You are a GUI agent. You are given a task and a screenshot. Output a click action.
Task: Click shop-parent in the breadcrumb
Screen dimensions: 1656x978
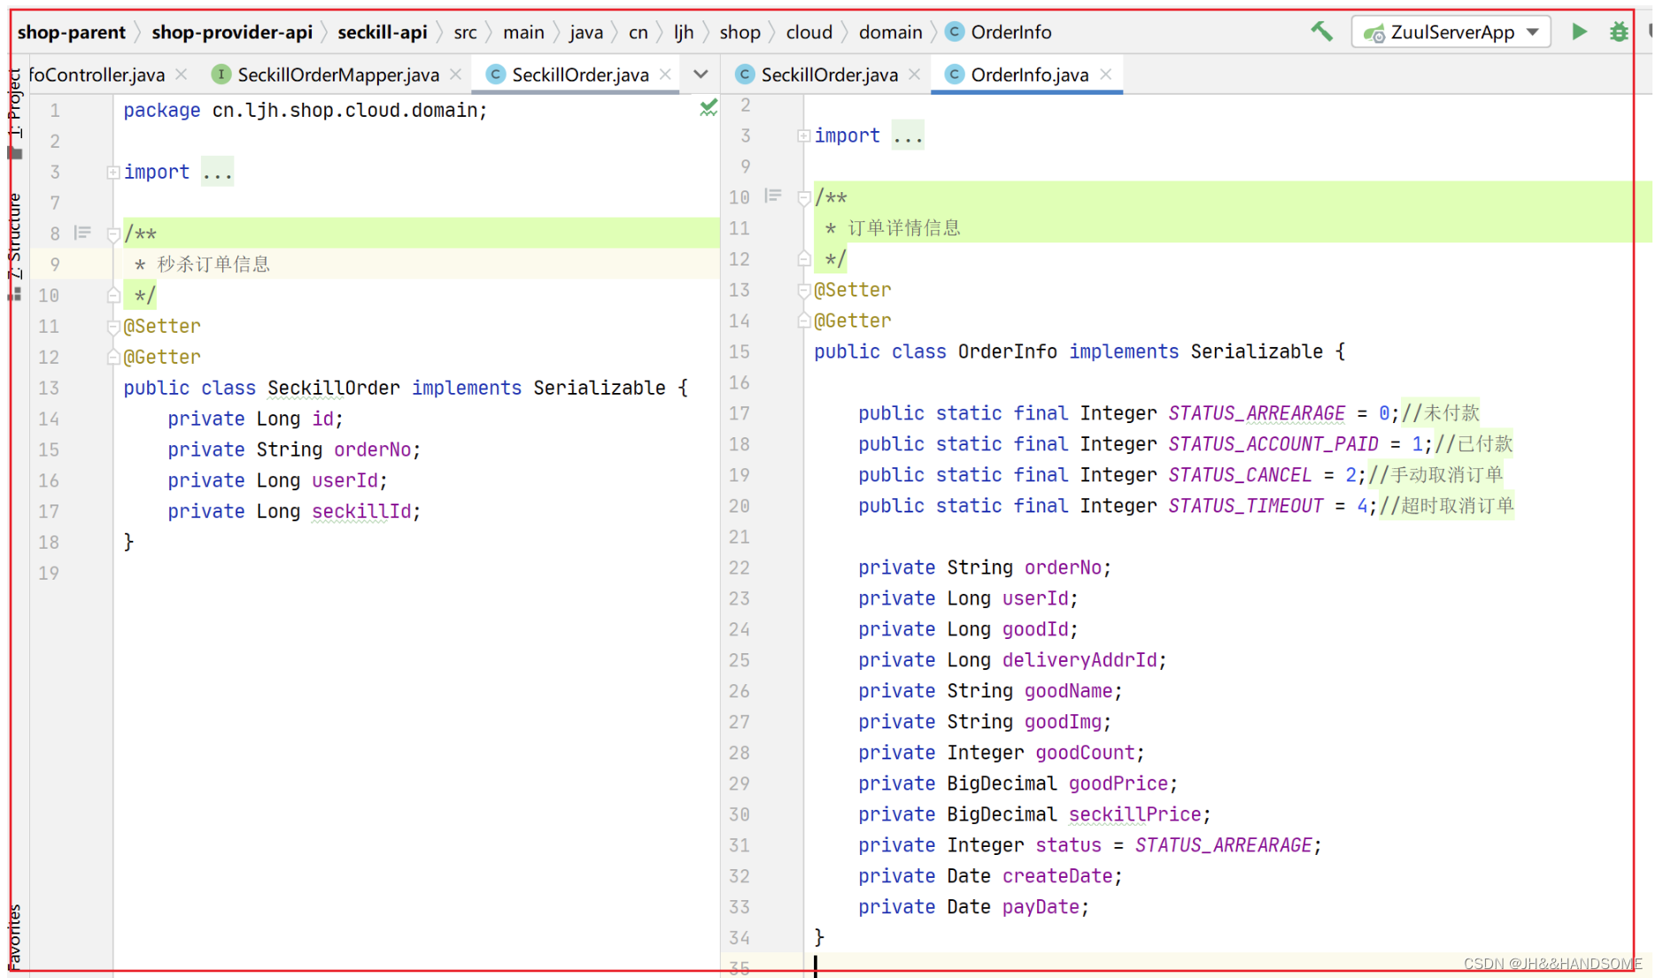pyautogui.click(x=72, y=32)
